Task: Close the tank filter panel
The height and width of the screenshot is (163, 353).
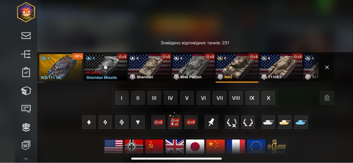Action: (327, 67)
